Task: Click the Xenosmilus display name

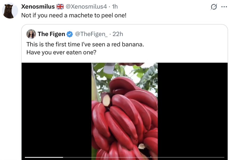Action: coord(38,7)
